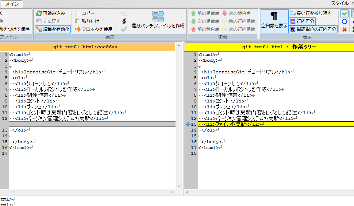Expand the ブロックを使用 dropdown
The image size is (354, 206).
pyautogui.click(x=115, y=29)
